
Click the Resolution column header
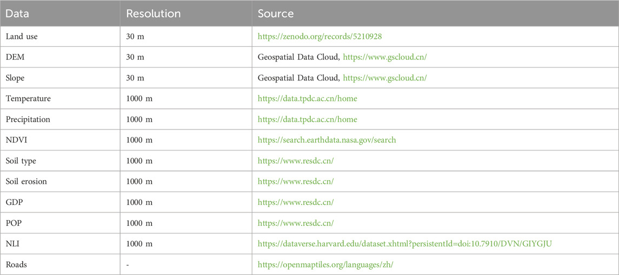pos(153,14)
